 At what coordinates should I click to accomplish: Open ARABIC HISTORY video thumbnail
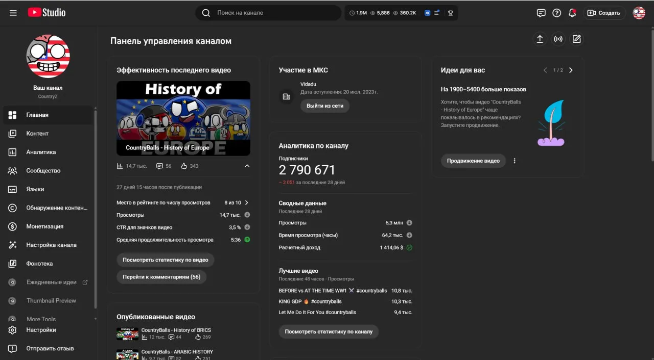pyautogui.click(x=127, y=354)
